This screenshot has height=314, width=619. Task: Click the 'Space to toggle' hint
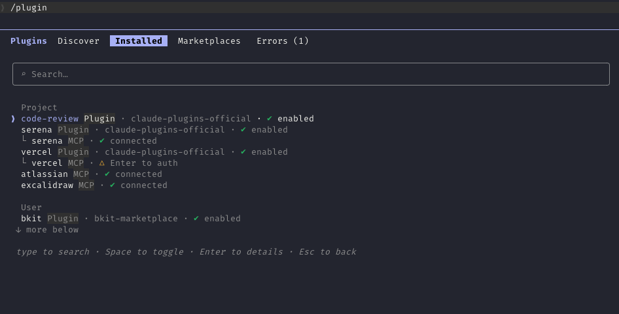(x=144, y=252)
